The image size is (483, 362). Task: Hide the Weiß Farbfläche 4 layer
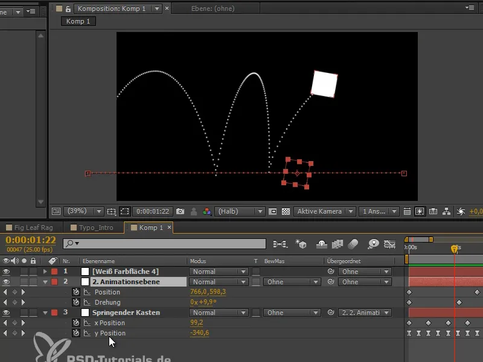point(6,271)
